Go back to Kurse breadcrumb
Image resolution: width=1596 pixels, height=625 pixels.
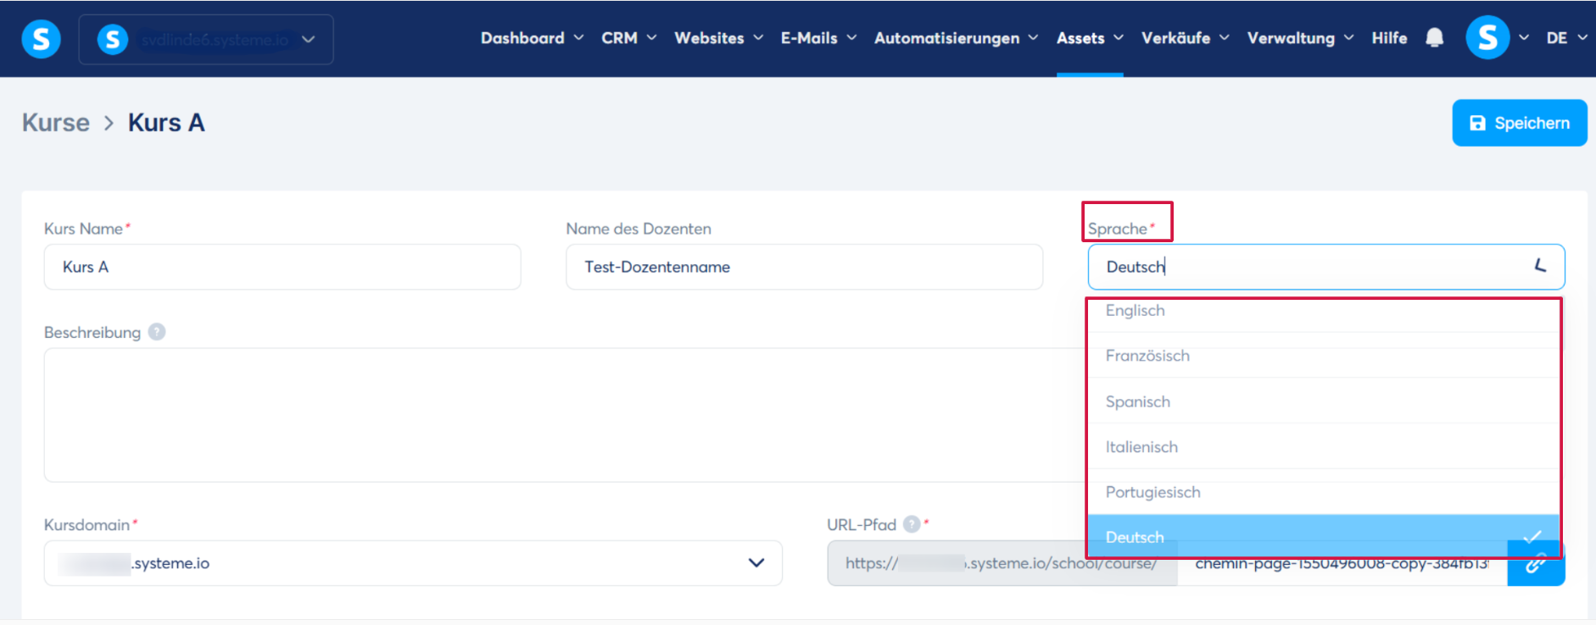coord(56,123)
